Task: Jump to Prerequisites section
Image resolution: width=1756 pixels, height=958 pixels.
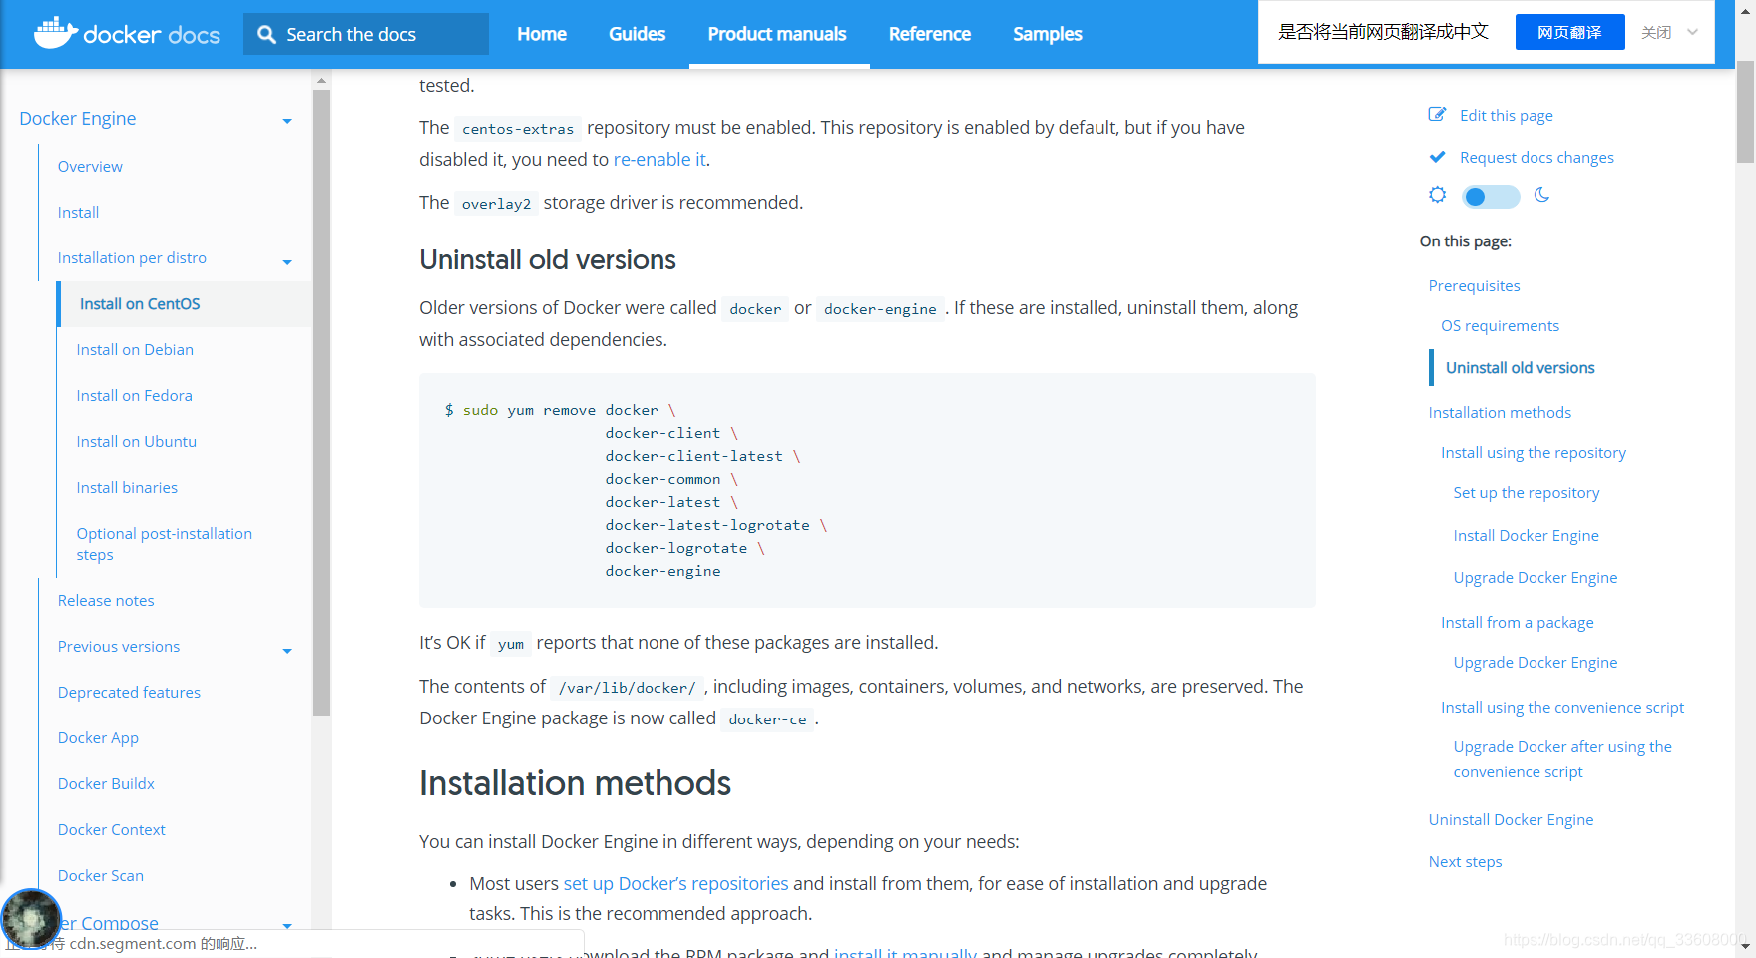Action: tap(1474, 285)
